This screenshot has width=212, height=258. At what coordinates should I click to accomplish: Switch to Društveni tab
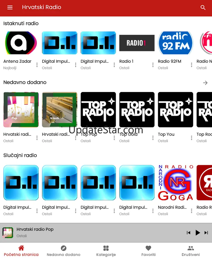tap(191, 251)
